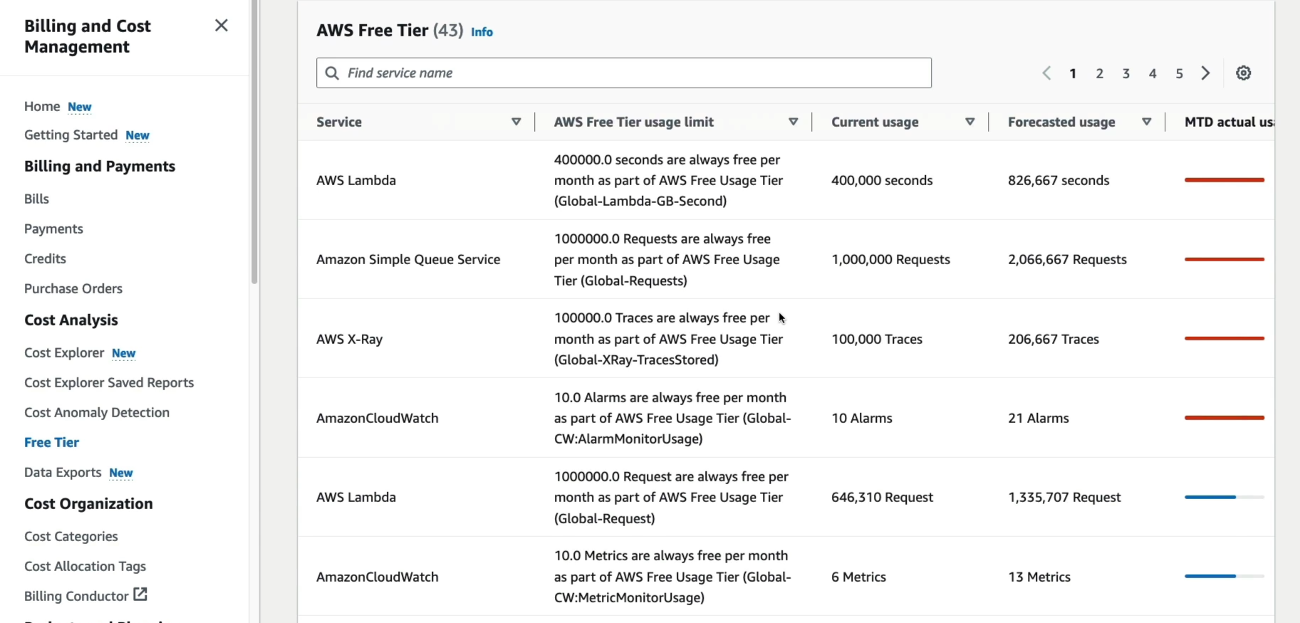Viewport: 1300px width, 623px height.
Task: Select Free Tier in sidebar
Action: 51,442
